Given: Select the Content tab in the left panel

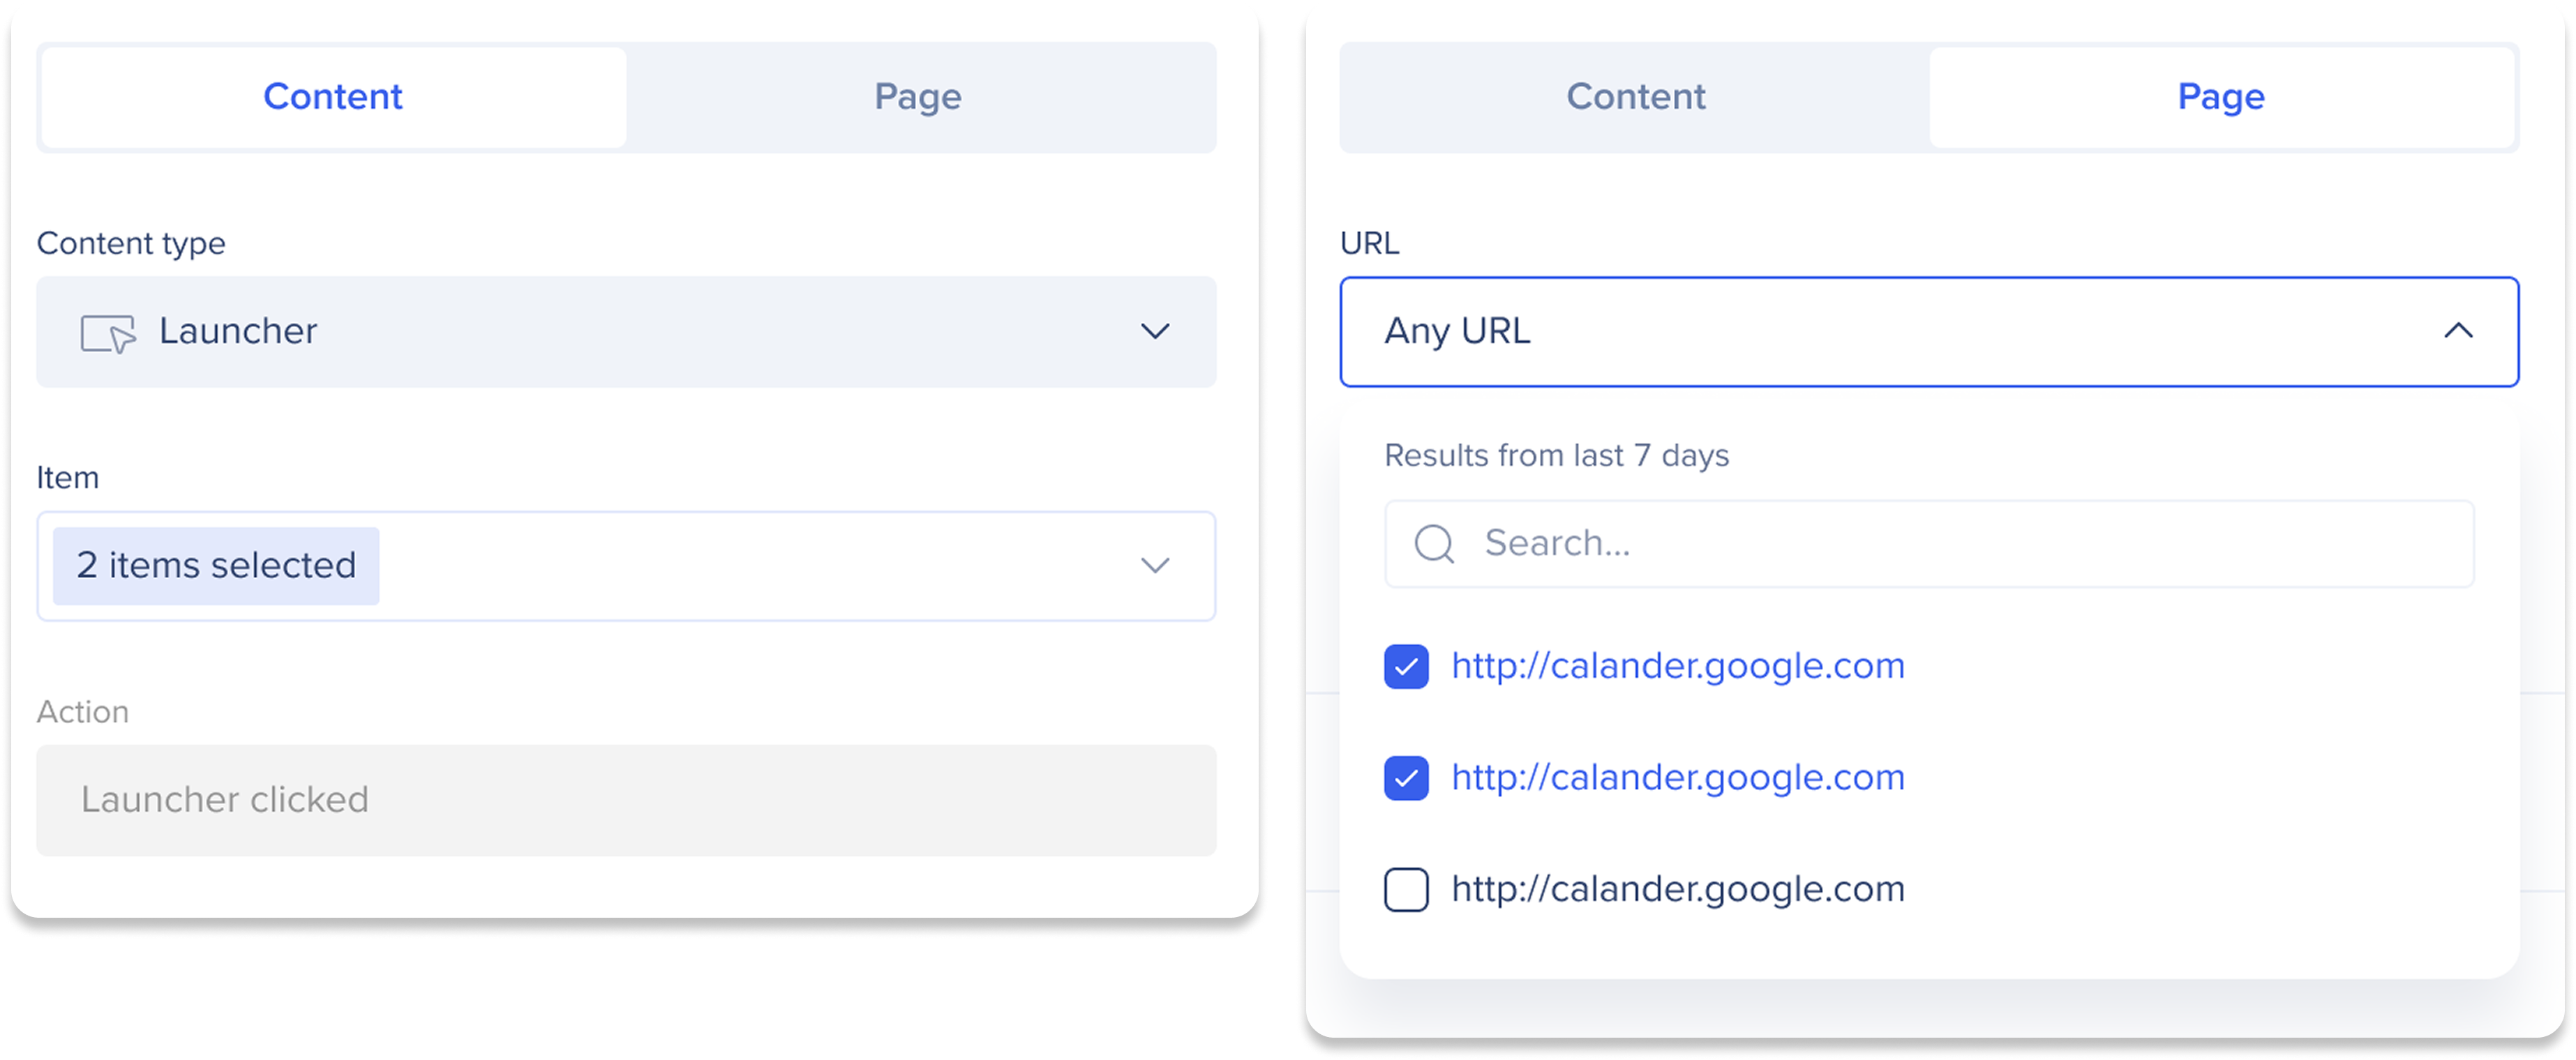Looking at the screenshot, I should 333,97.
